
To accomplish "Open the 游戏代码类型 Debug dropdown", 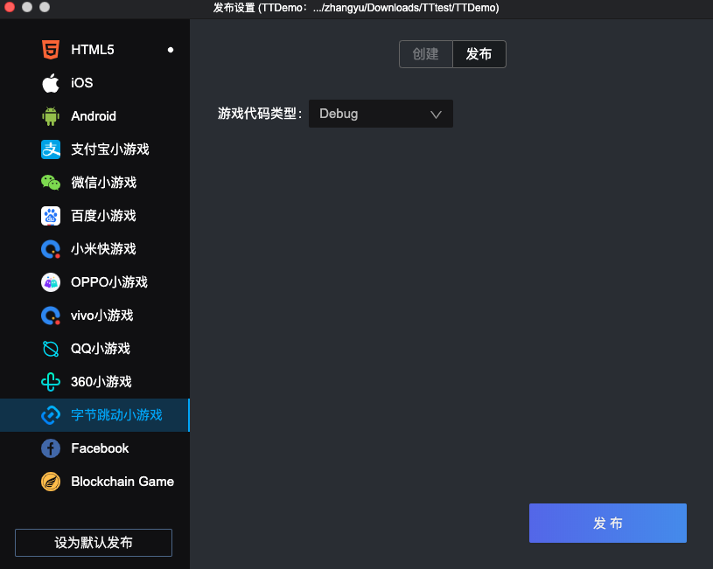I will coord(381,114).
